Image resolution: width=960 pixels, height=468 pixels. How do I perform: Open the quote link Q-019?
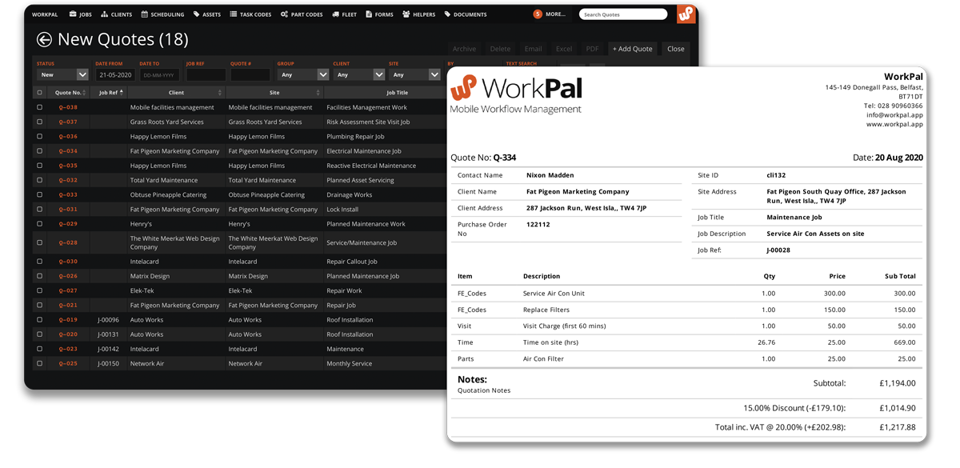68,320
